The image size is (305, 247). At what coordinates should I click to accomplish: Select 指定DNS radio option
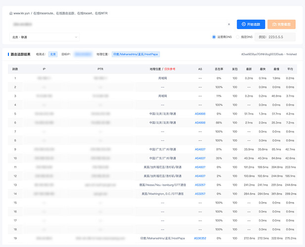[238, 37]
